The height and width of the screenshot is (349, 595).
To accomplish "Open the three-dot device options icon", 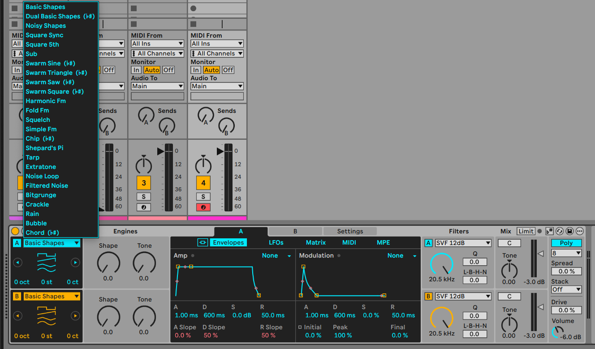I will click(x=580, y=231).
